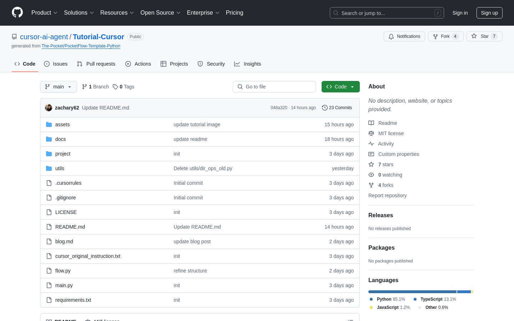
Task: Open the GitHub homepage logo
Action: pos(17,12)
